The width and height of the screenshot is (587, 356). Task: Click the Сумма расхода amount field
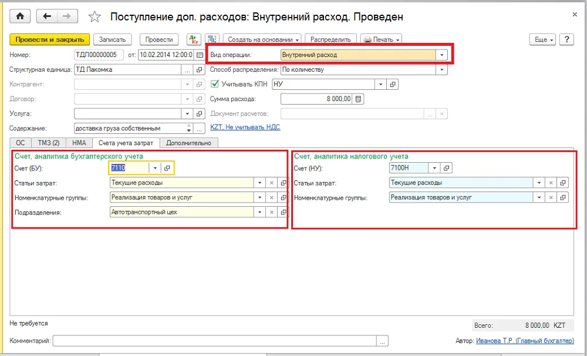point(316,99)
